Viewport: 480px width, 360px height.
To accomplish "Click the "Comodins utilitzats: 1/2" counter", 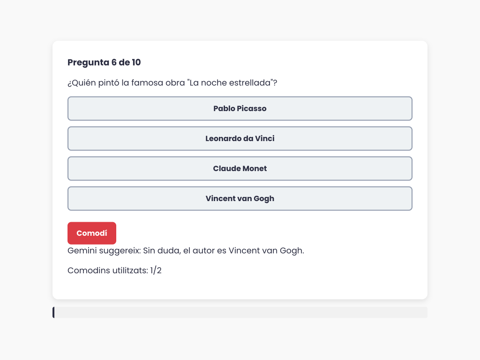I will click(114, 270).
